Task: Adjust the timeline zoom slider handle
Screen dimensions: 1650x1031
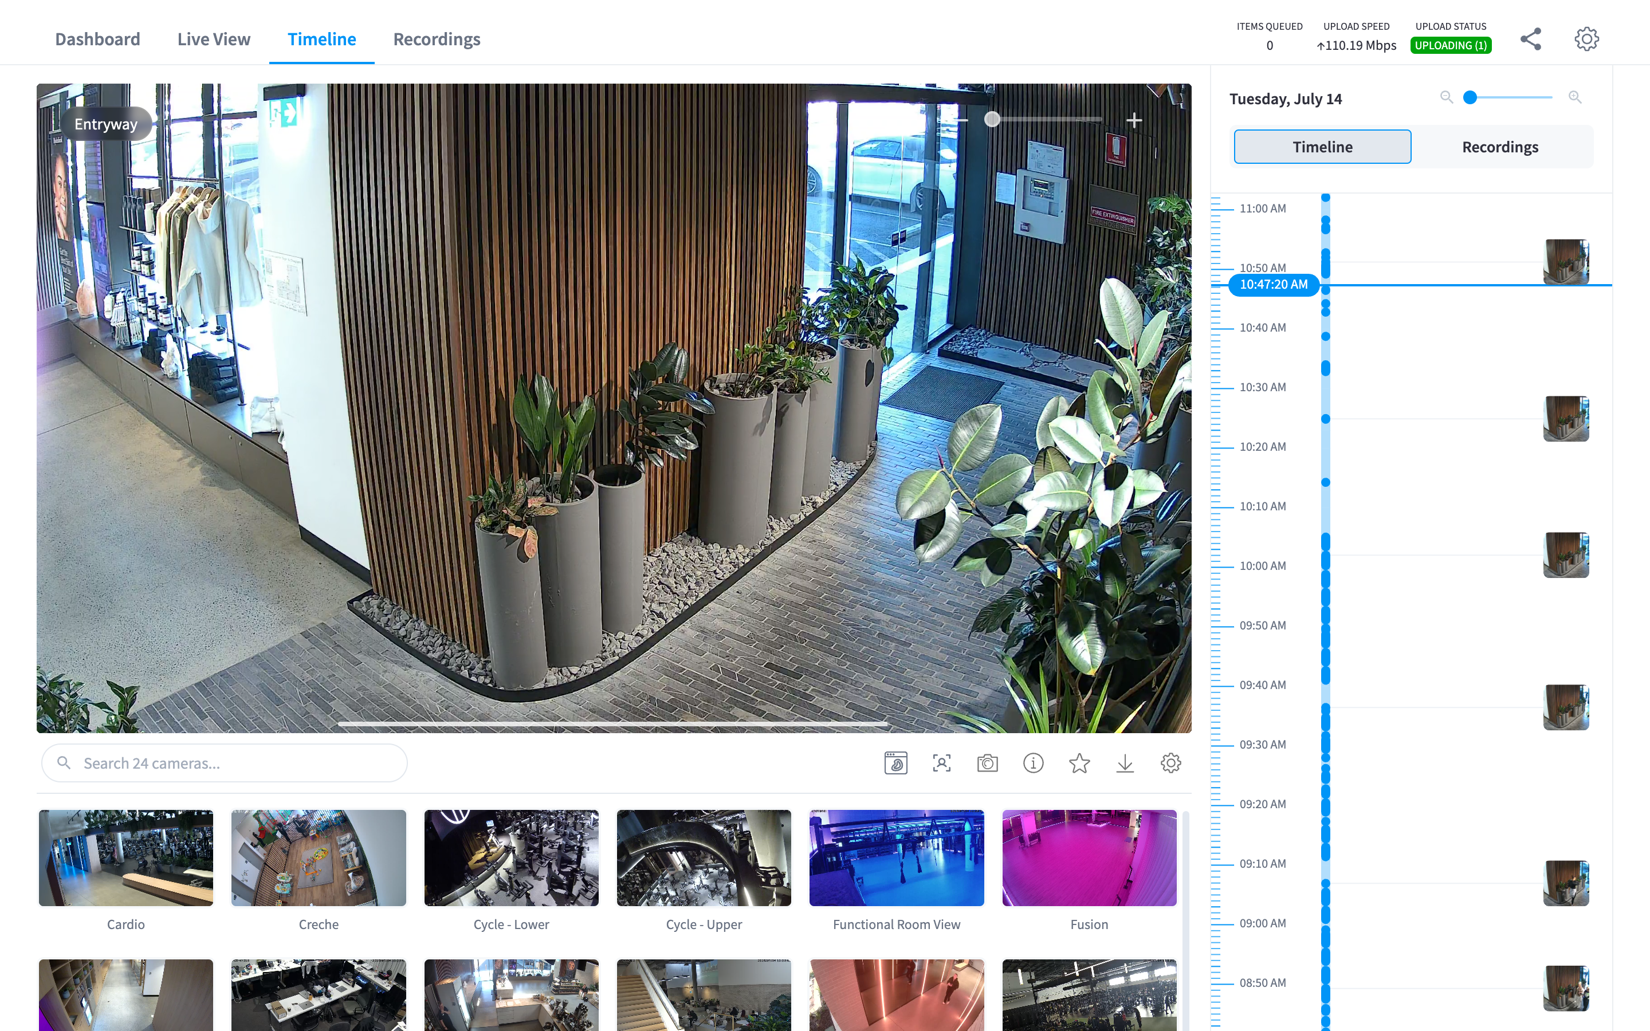Action: pyautogui.click(x=1470, y=97)
